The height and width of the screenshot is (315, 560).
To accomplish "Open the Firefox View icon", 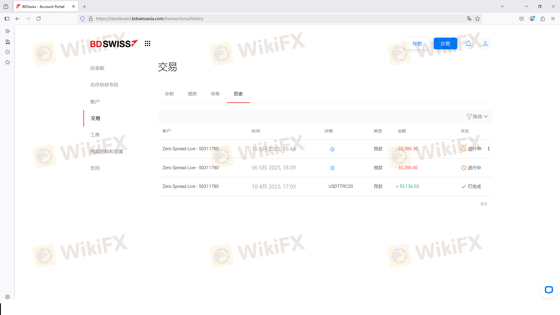I will click(x=6, y=6).
